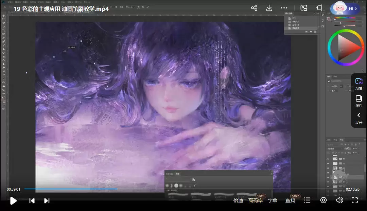Viewport: 367px width, 211px height.
Task: Skip to the previous video
Action: tap(32, 201)
